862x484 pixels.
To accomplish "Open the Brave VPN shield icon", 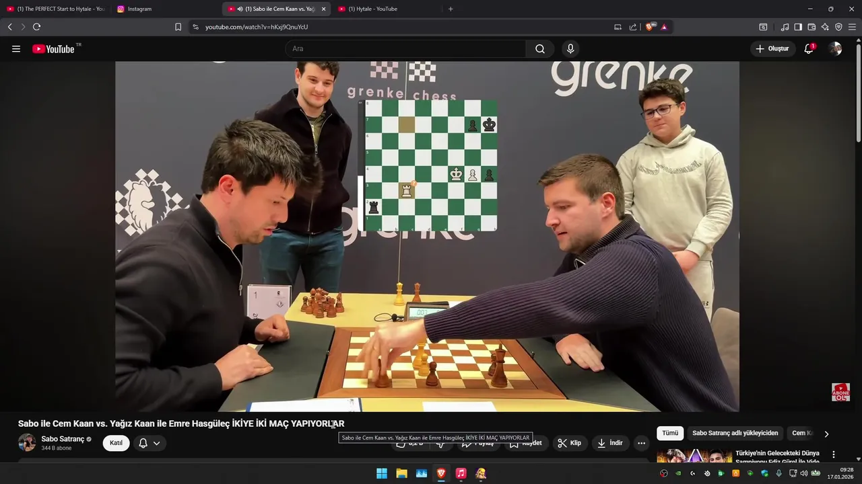I will 838,27.
